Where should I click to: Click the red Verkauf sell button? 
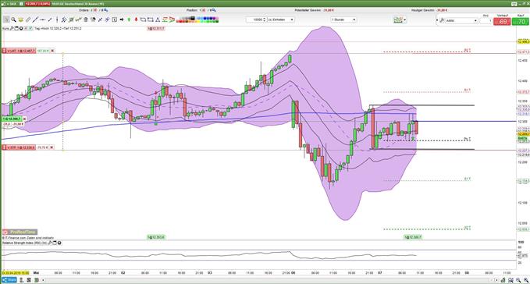502,21
